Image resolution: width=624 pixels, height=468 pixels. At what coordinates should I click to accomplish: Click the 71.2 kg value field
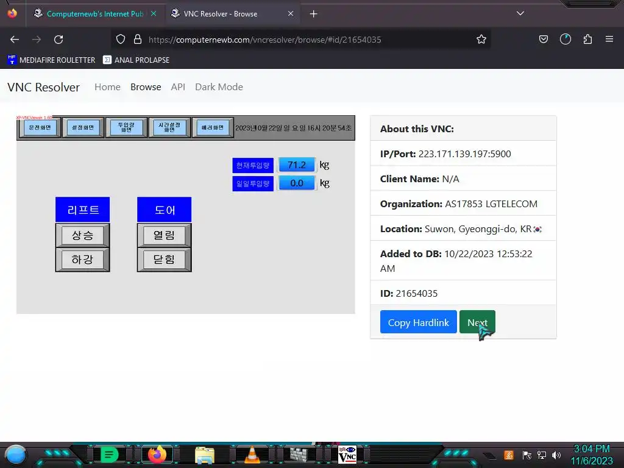click(x=297, y=165)
